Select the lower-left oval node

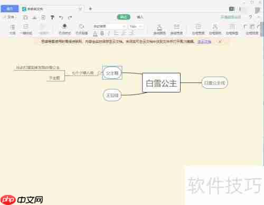point(112,95)
